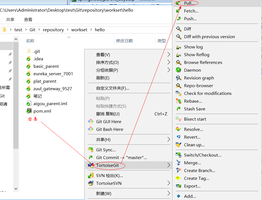Select the basic_parent folder
This screenshot has height=200, width=262.
tap(43, 66)
